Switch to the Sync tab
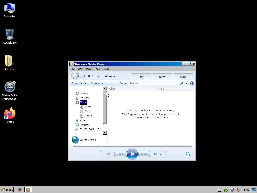257x193 pixels. coord(183,77)
